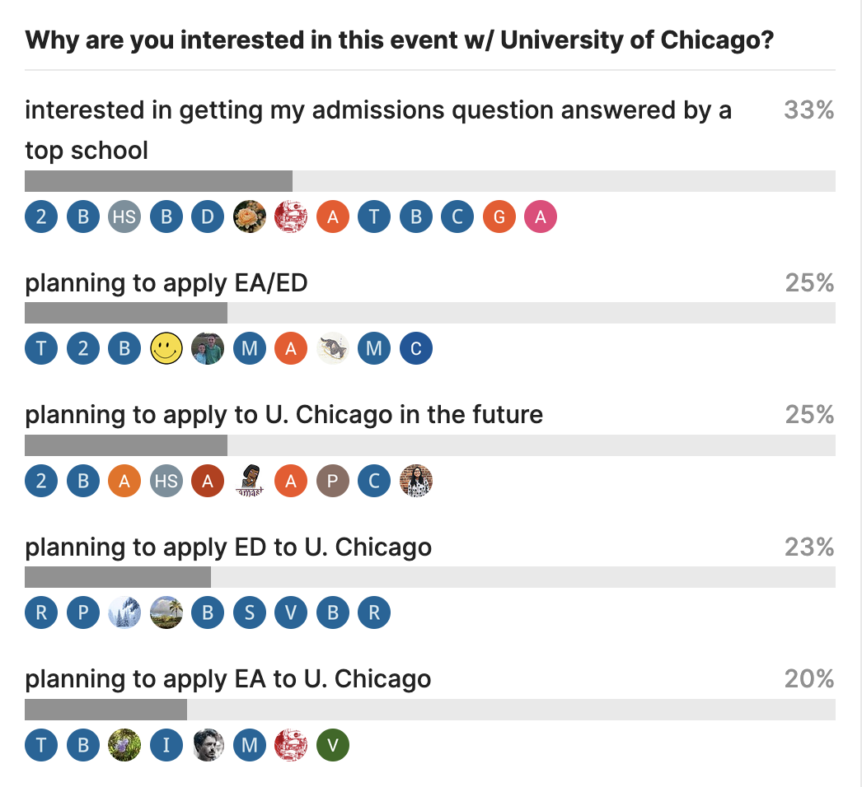Click the two-people photo avatar
862x787 pixels.
[208, 349]
